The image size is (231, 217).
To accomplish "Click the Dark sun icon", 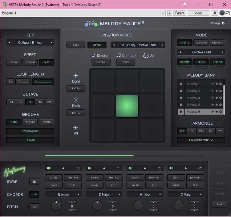I will point(76,100).
